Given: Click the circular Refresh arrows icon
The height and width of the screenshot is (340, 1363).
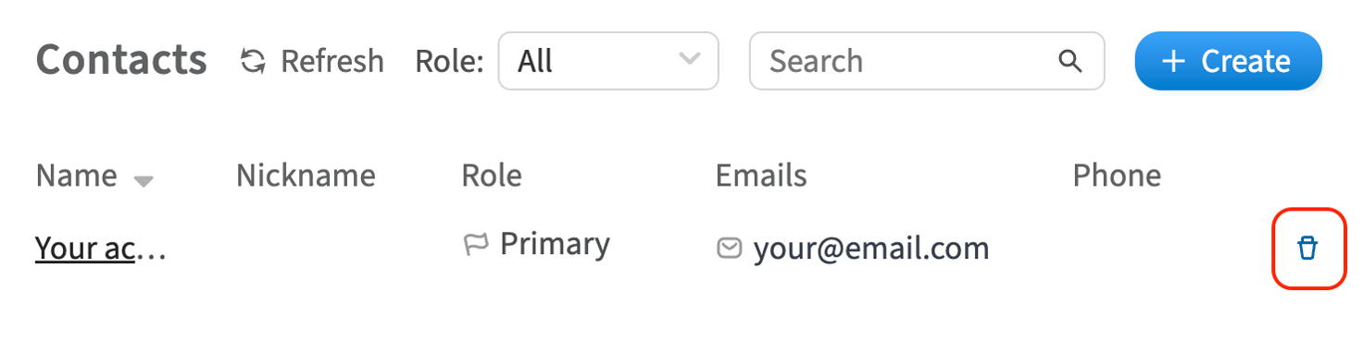Looking at the screenshot, I should click(252, 61).
